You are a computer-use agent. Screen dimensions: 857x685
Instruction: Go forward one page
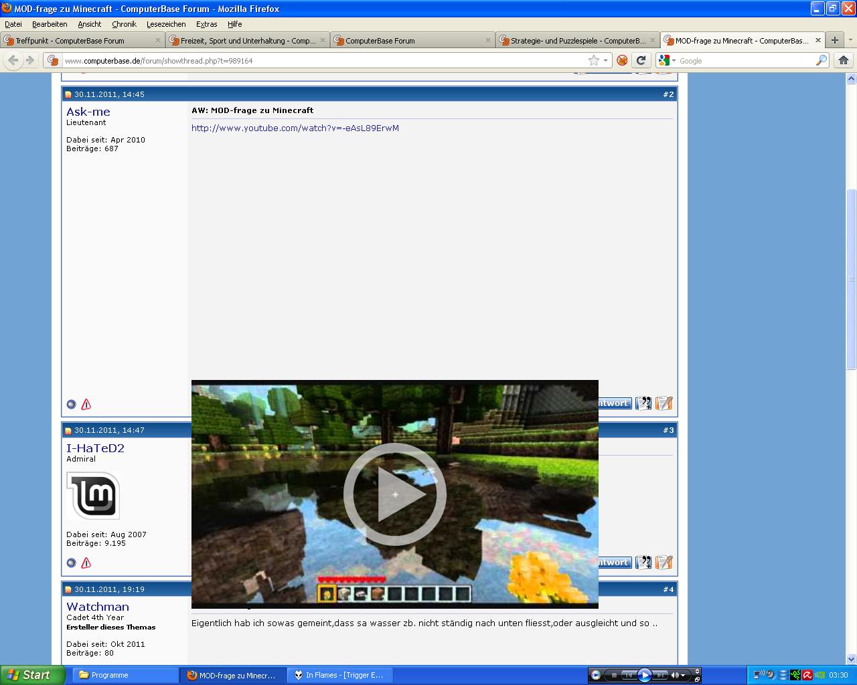pos(30,60)
